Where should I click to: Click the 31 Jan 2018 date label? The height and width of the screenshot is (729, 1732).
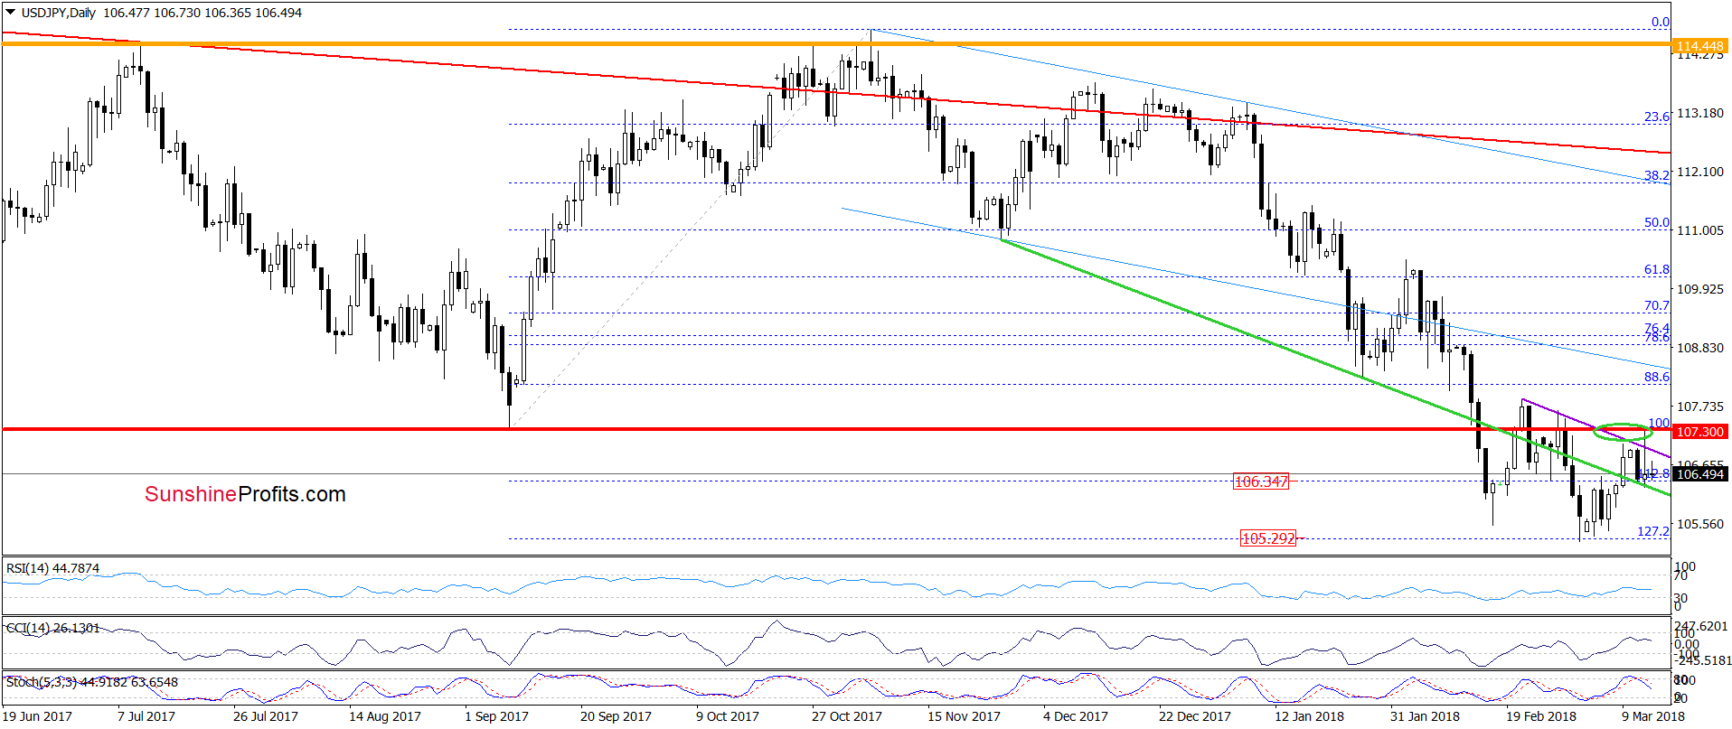(x=1425, y=716)
